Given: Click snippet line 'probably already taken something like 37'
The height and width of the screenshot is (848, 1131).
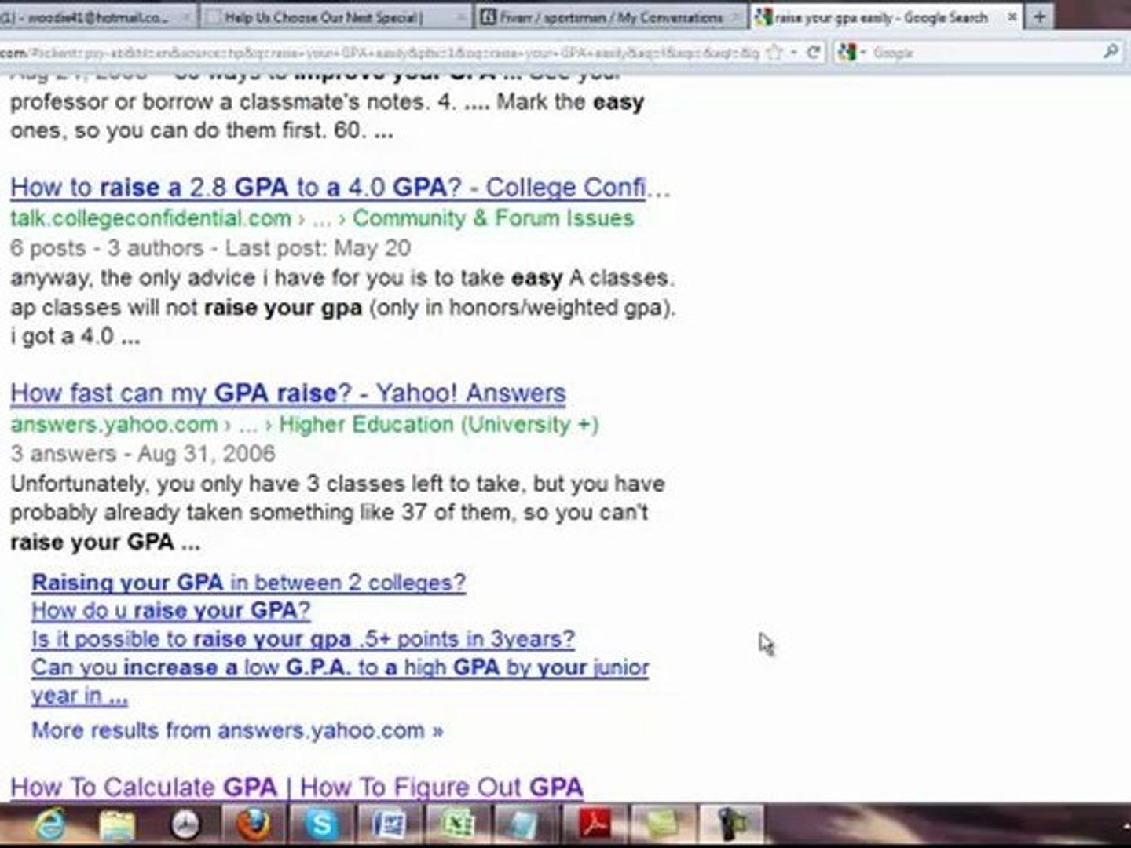Looking at the screenshot, I should (329, 513).
